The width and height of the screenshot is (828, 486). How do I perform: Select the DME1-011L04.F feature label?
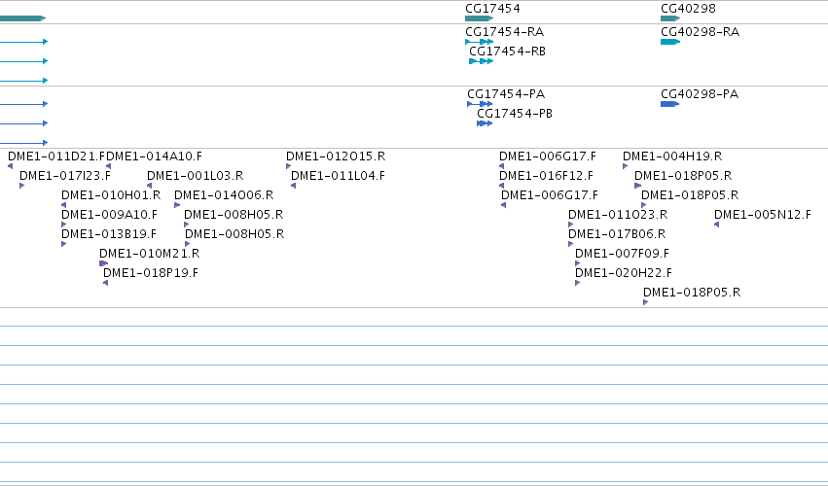pyautogui.click(x=338, y=176)
